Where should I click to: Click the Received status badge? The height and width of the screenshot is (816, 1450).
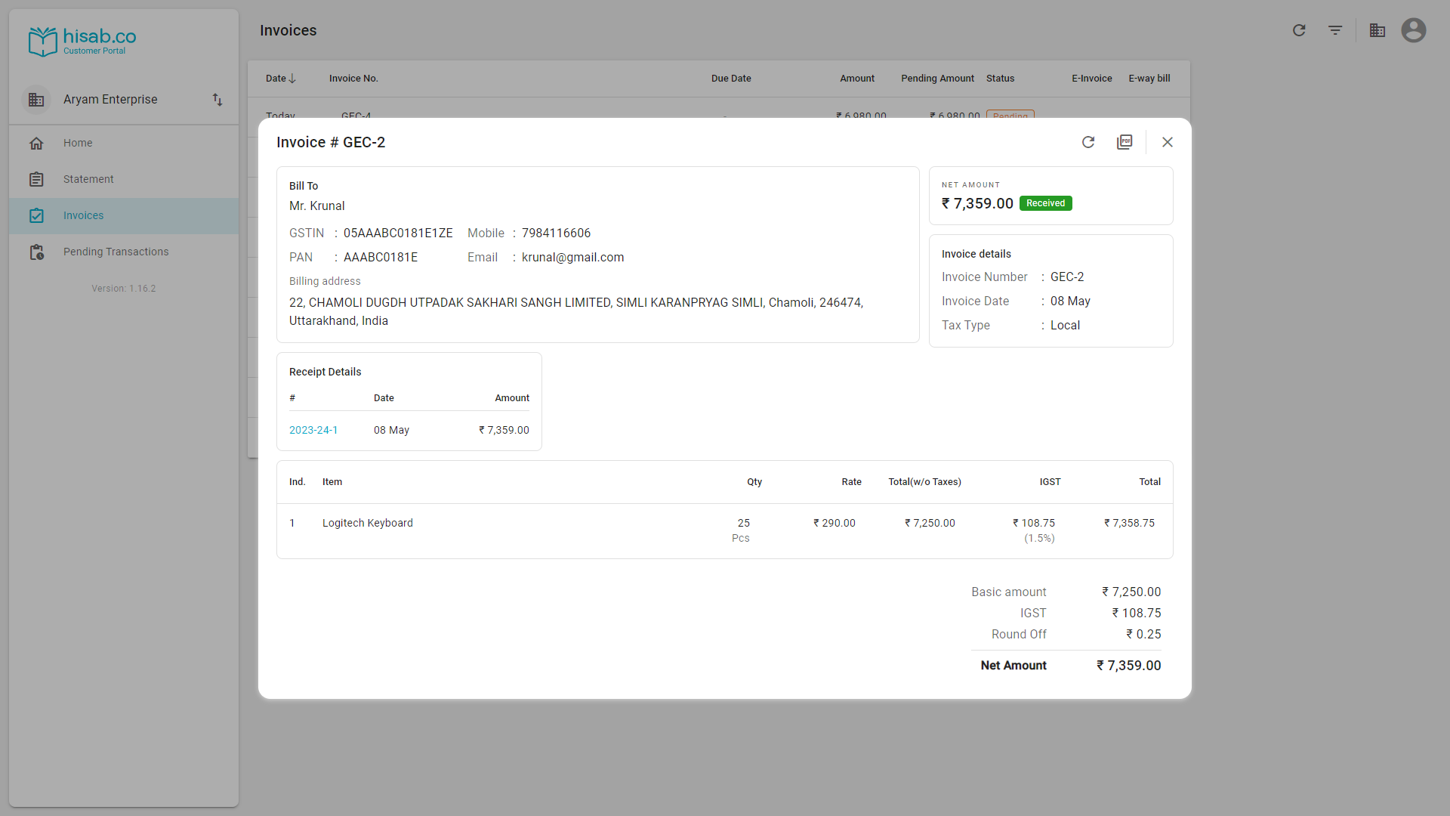tap(1046, 202)
